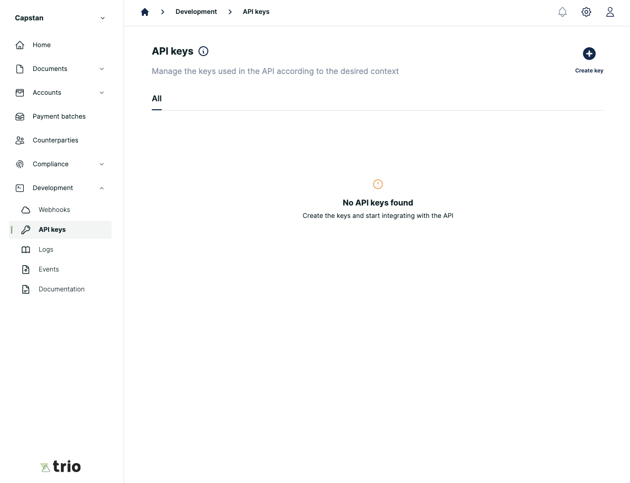Open the Capstan organization dropdown
This screenshot has width=630, height=483.
(61, 18)
